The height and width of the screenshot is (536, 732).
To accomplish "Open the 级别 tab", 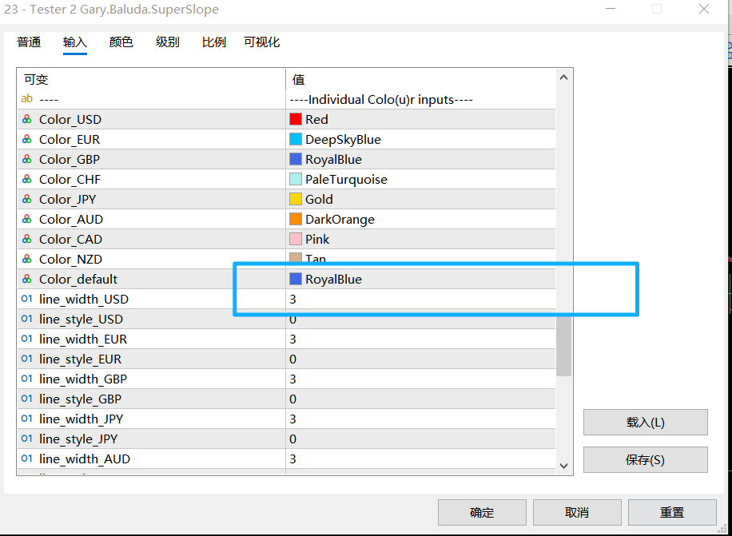I will point(167,42).
